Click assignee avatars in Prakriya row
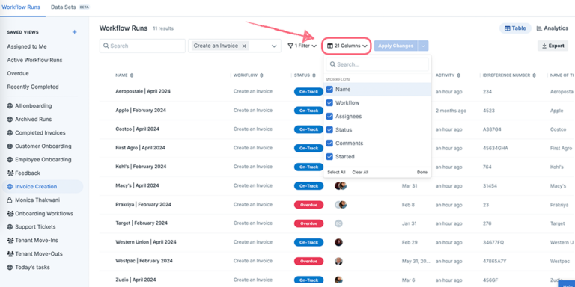This screenshot has height=287, width=575. coord(341,205)
